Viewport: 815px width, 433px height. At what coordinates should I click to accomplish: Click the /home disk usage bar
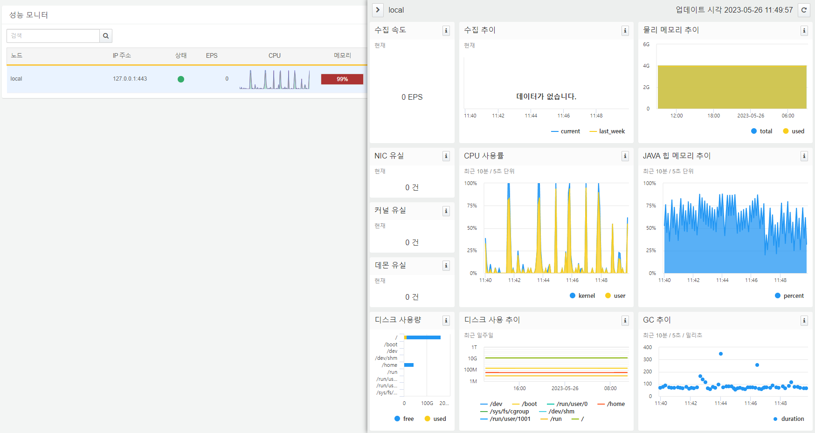409,365
